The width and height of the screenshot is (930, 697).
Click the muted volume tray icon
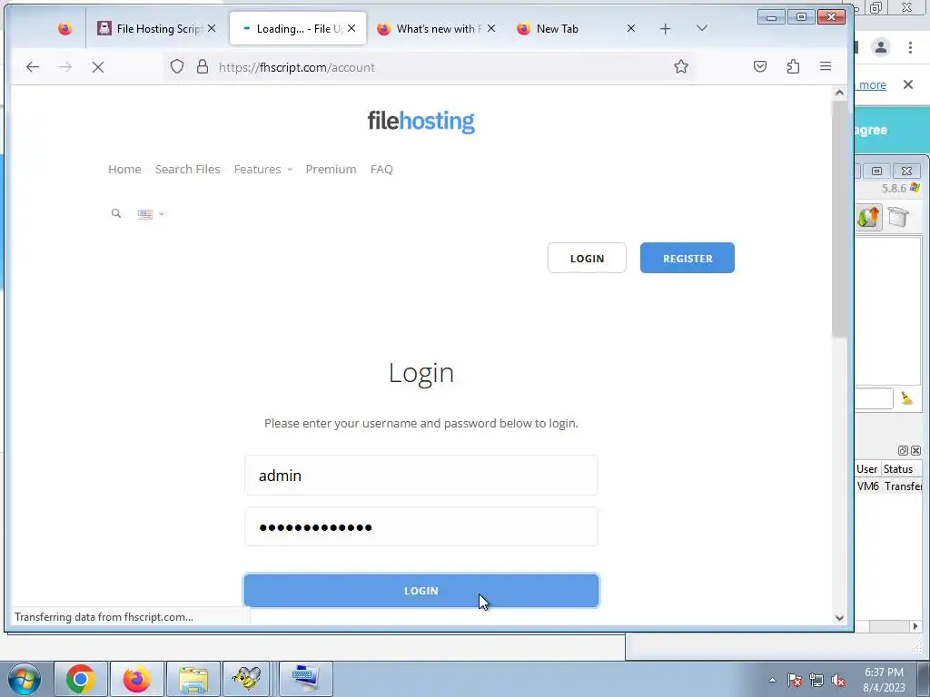[x=838, y=681]
